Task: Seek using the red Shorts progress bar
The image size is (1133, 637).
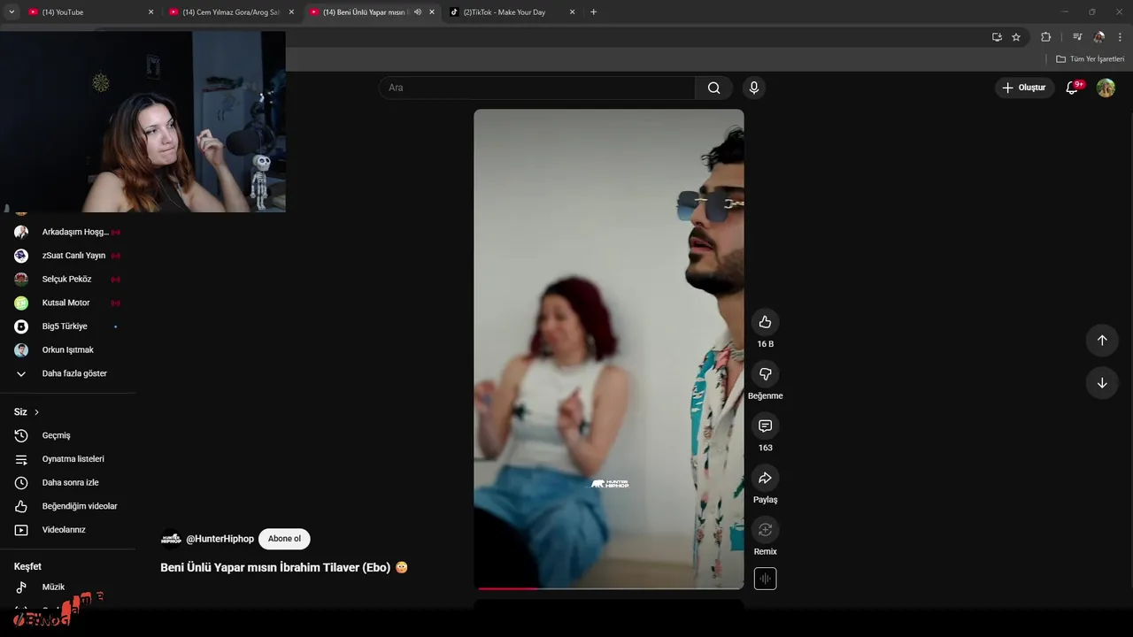Action: click(609, 587)
